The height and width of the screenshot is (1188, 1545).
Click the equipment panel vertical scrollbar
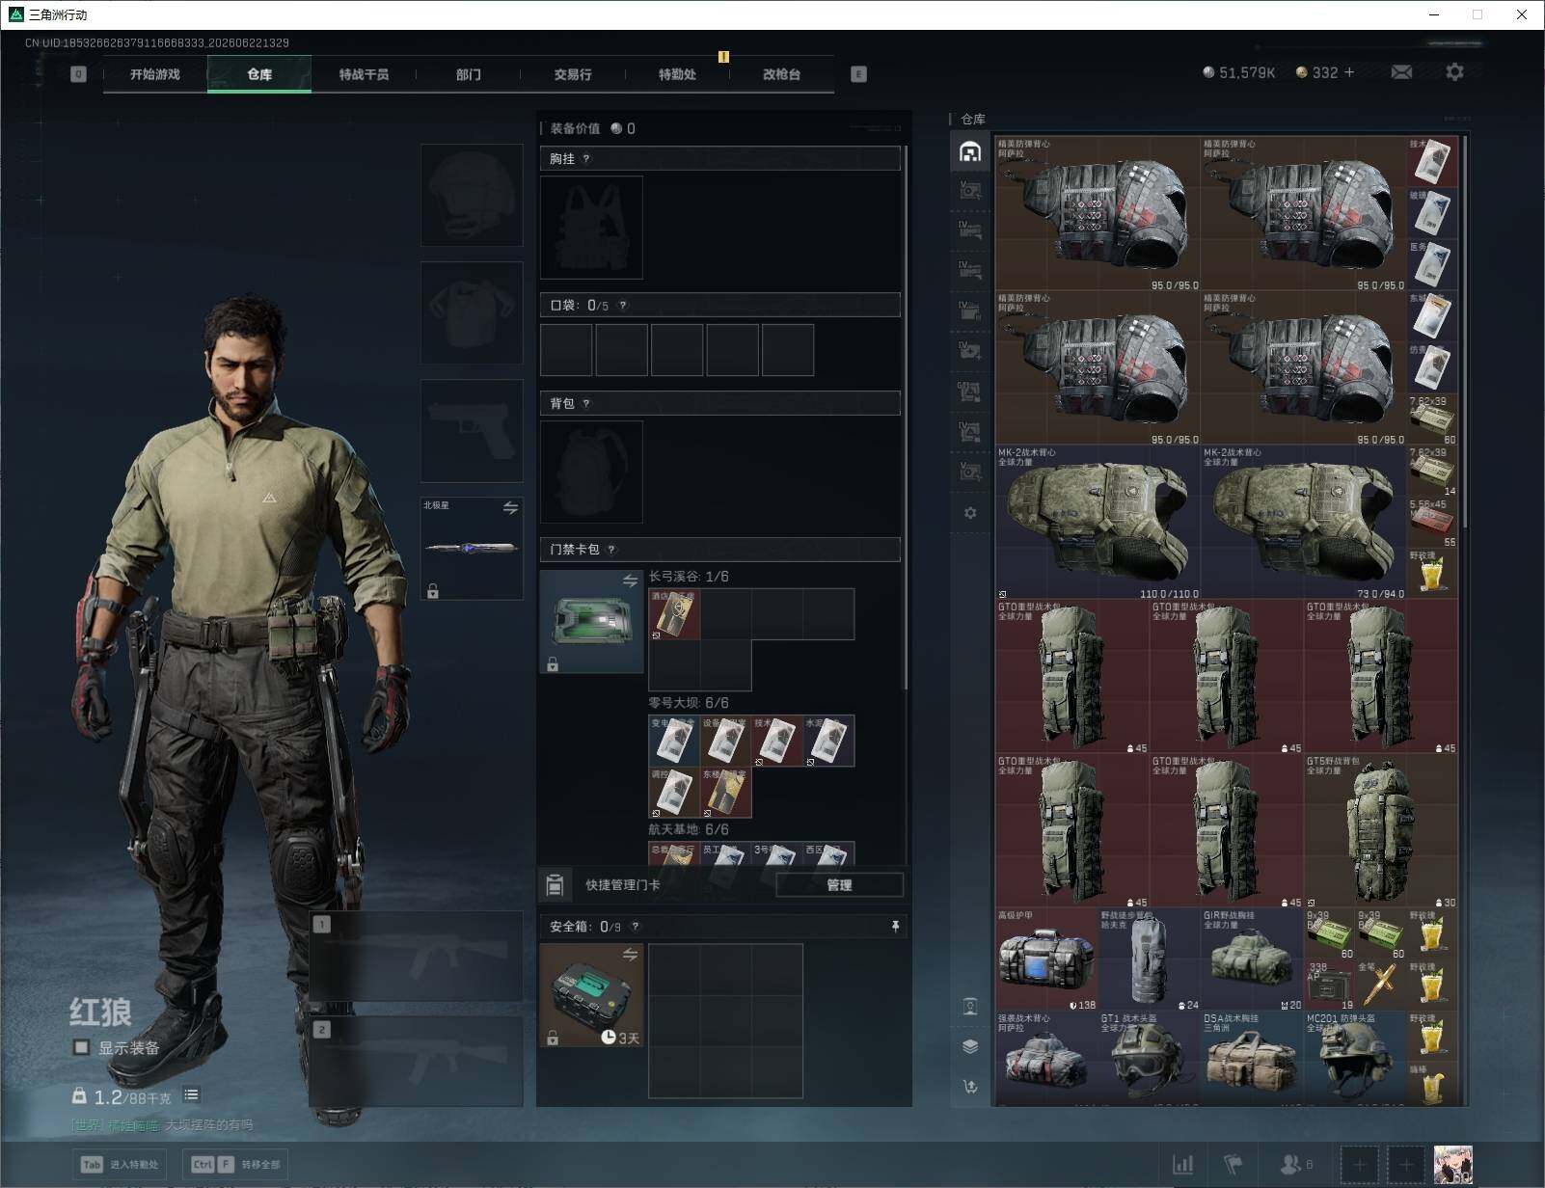pos(907,419)
